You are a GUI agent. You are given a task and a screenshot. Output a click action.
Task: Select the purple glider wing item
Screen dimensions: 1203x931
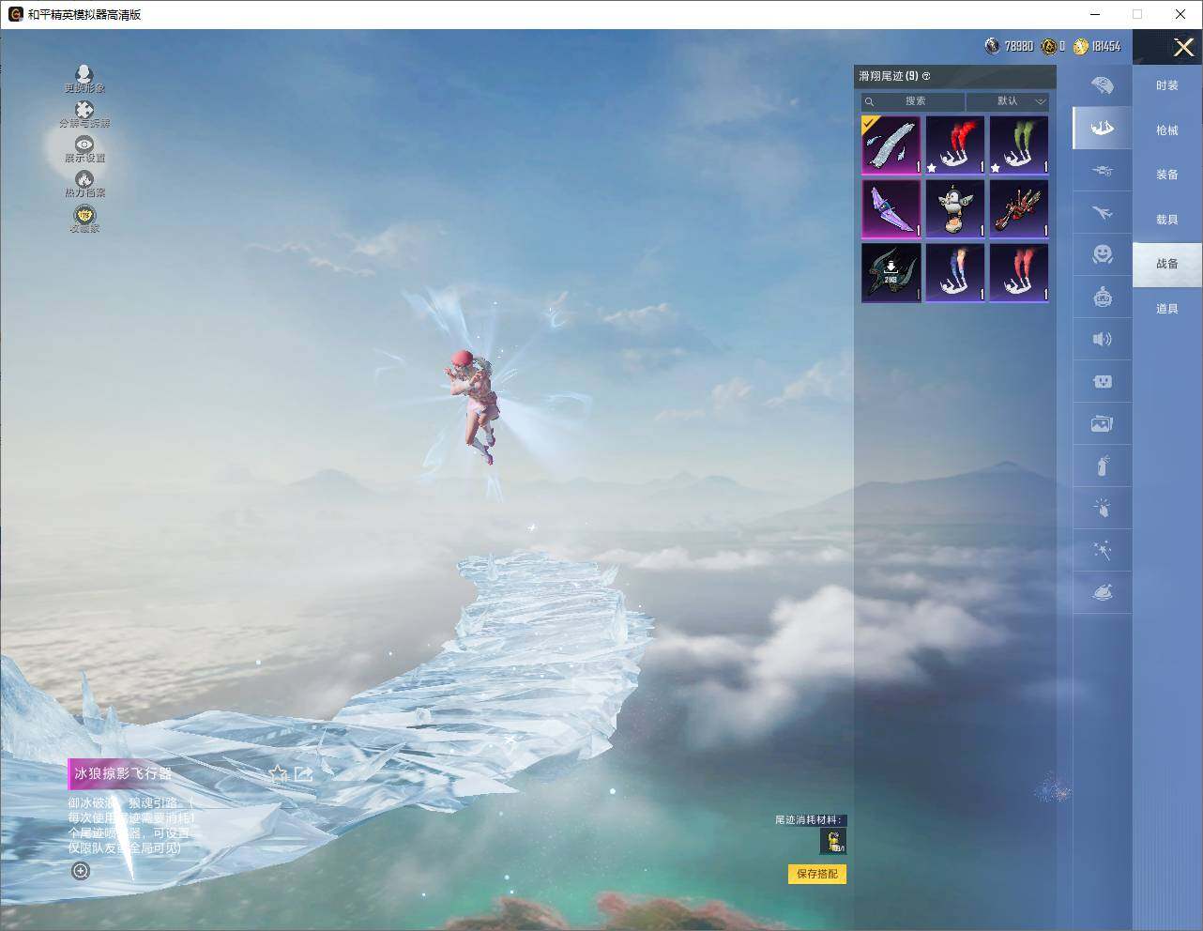[x=891, y=208]
